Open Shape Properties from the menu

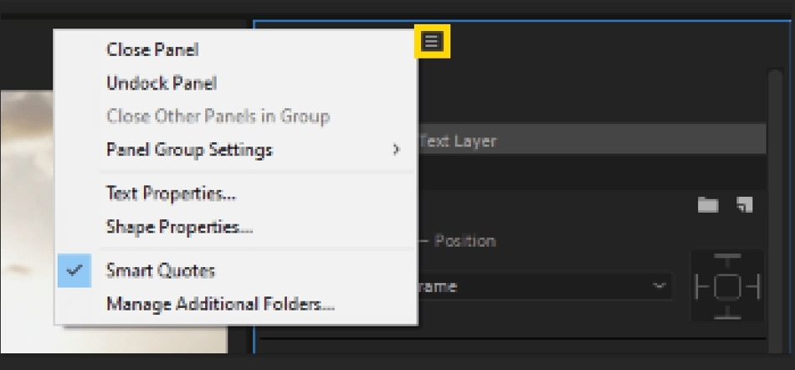click(x=179, y=227)
